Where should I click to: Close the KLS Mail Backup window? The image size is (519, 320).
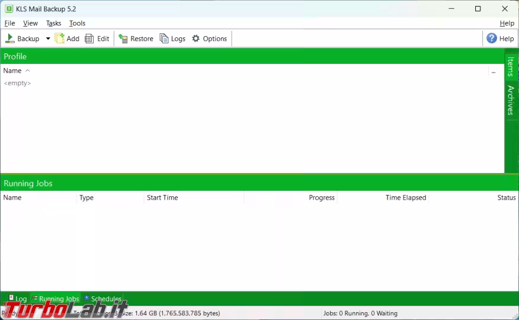pyautogui.click(x=505, y=9)
